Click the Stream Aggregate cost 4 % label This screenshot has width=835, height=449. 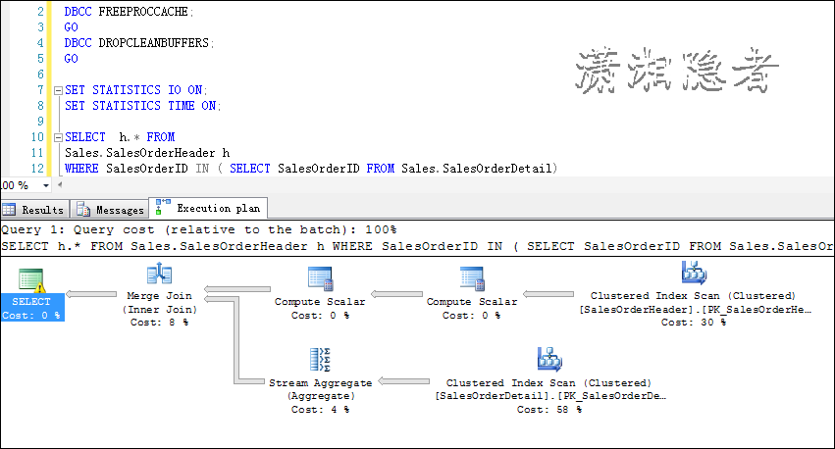pos(320,410)
